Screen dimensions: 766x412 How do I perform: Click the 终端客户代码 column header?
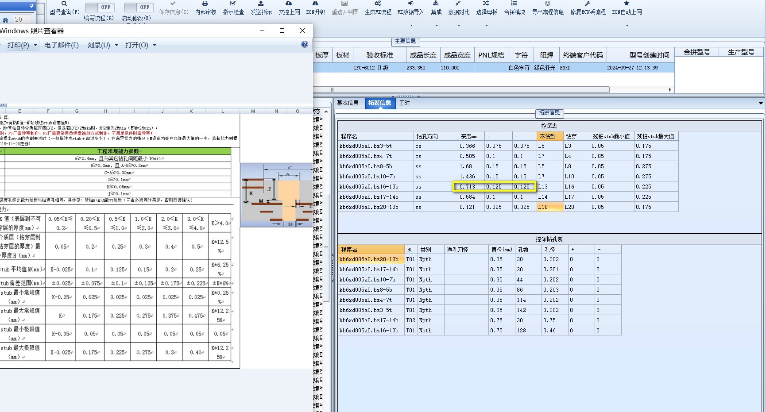tap(583, 55)
